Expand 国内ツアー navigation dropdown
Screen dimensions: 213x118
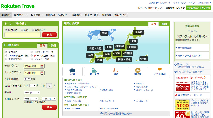[21, 15]
